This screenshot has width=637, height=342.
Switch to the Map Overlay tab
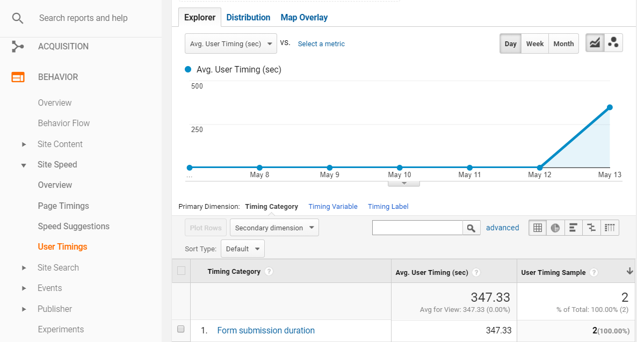(303, 17)
